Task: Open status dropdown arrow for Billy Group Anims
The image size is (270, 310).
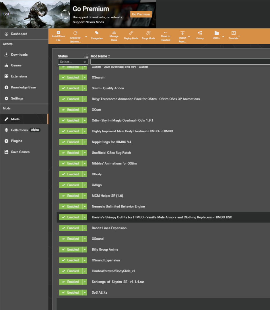Action: [x=85, y=249]
